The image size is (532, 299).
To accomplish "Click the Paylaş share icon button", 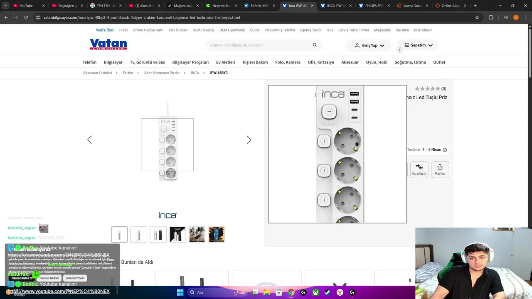I will (x=440, y=169).
